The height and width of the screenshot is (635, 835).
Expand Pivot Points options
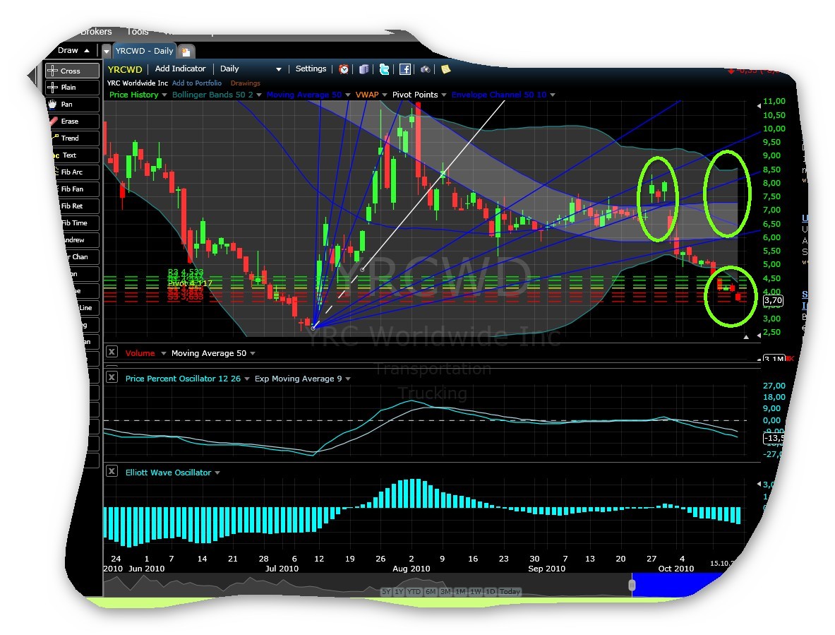443,95
